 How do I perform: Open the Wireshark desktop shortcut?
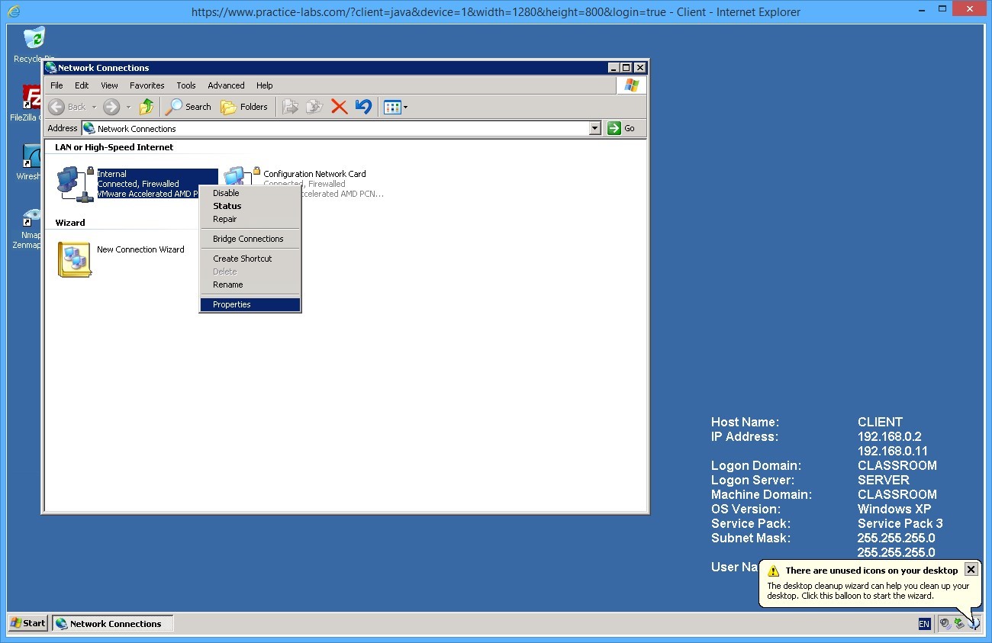(32, 158)
